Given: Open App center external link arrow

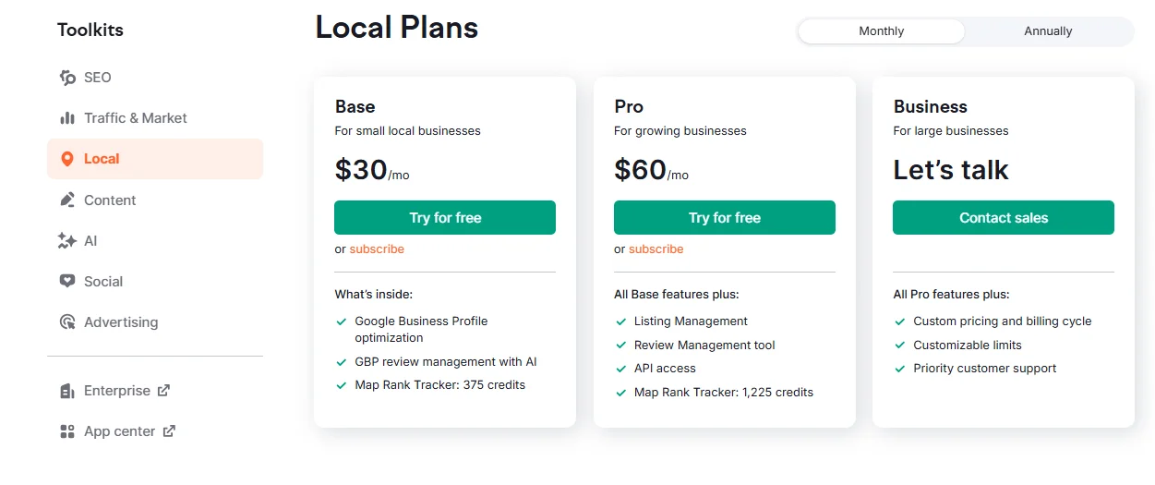Looking at the screenshot, I should click(169, 431).
